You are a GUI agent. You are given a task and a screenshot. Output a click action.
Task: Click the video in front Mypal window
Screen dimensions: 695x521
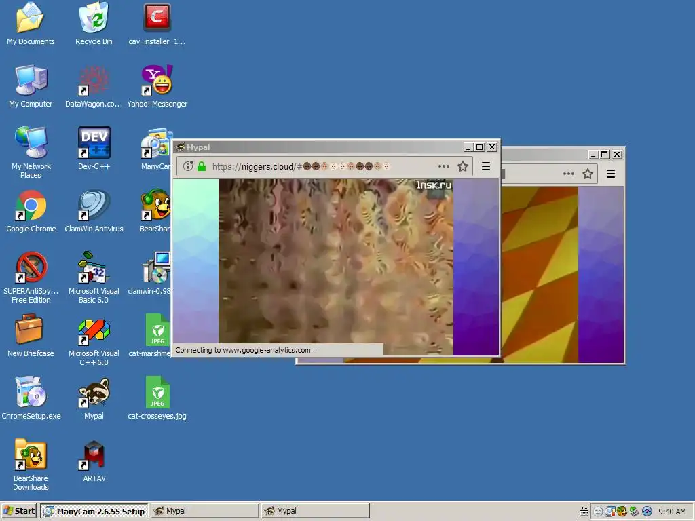[335, 267]
